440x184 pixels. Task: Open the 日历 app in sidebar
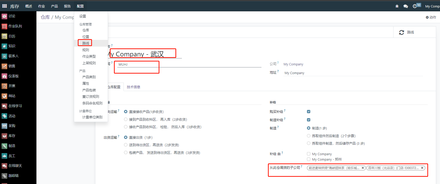point(12,36)
